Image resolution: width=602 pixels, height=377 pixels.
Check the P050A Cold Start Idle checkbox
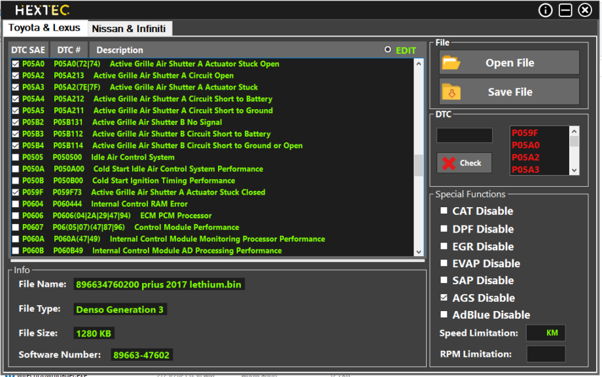(x=15, y=169)
